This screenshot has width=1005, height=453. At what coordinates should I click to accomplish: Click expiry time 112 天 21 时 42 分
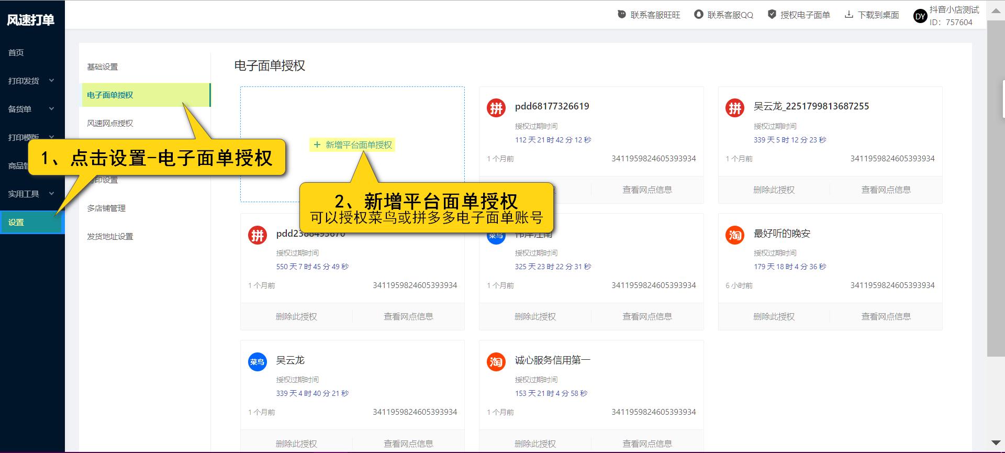553,140
